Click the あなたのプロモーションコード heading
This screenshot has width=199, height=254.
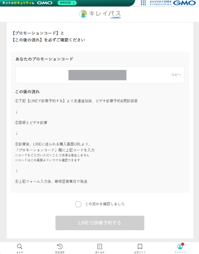point(44,59)
